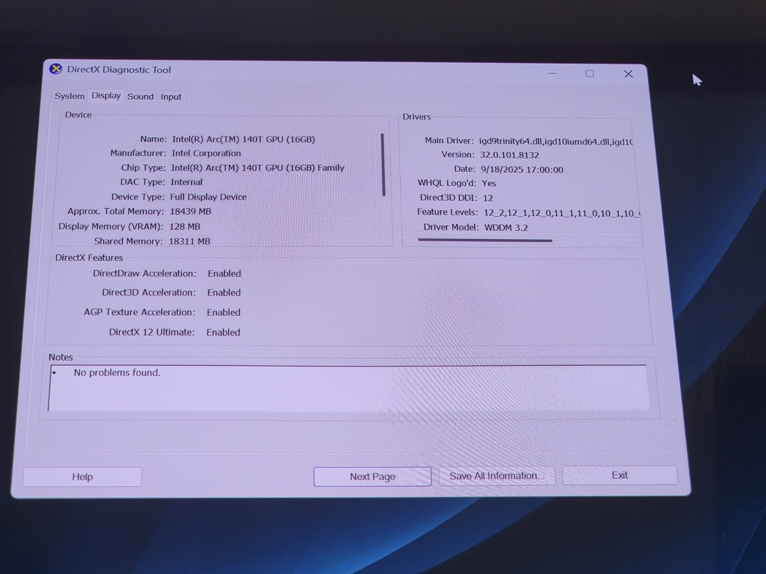Click the Drivers panel horizontal scrollbar
The image size is (766, 574).
[485, 240]
